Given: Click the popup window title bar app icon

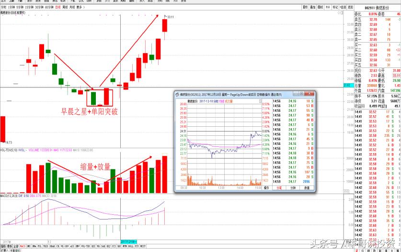Looking at the screenshot, I should point(177,95).
